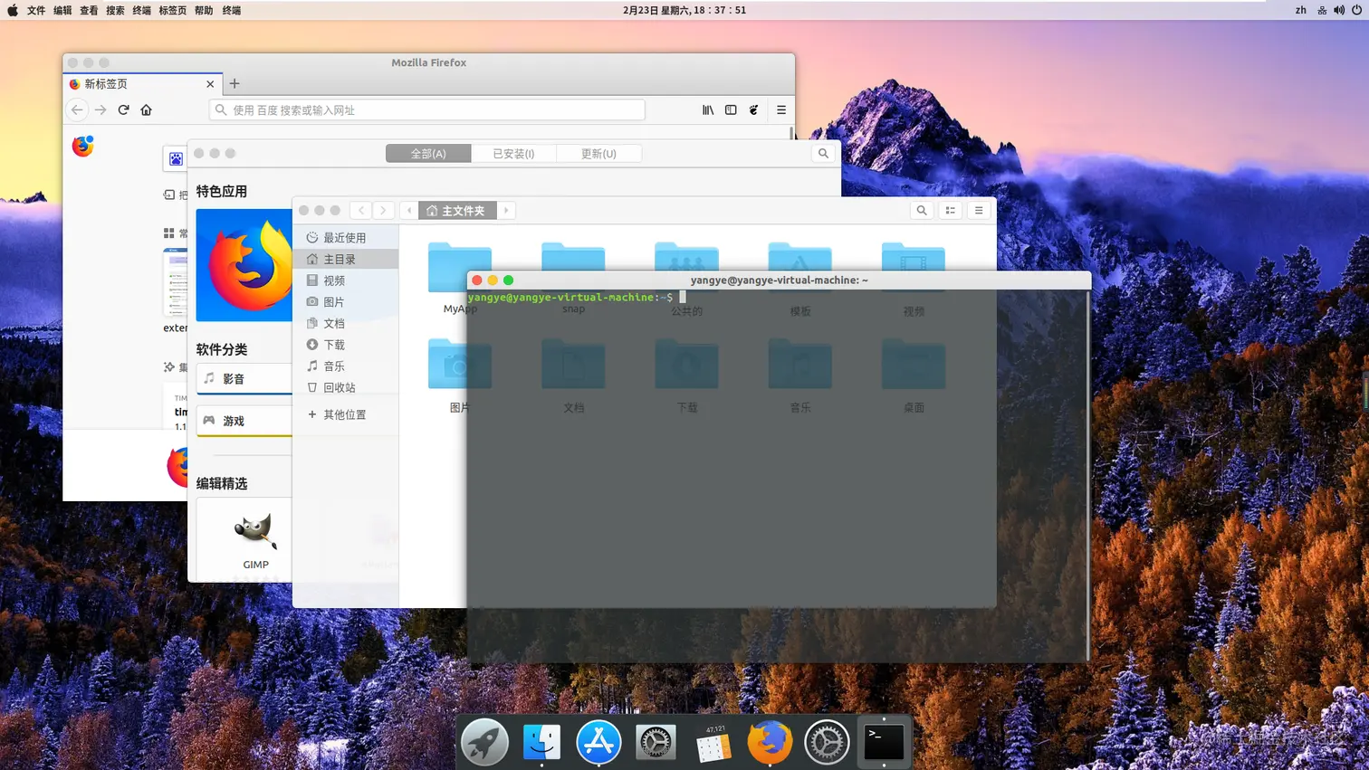Go forward in the file manager

tap(383, 210)
